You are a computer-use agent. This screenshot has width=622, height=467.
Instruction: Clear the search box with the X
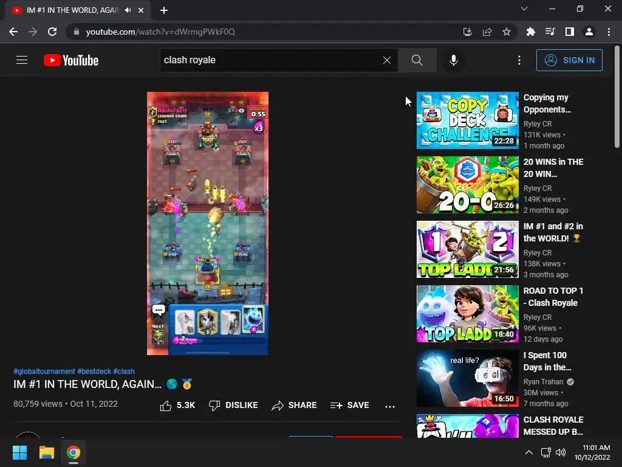387,60
